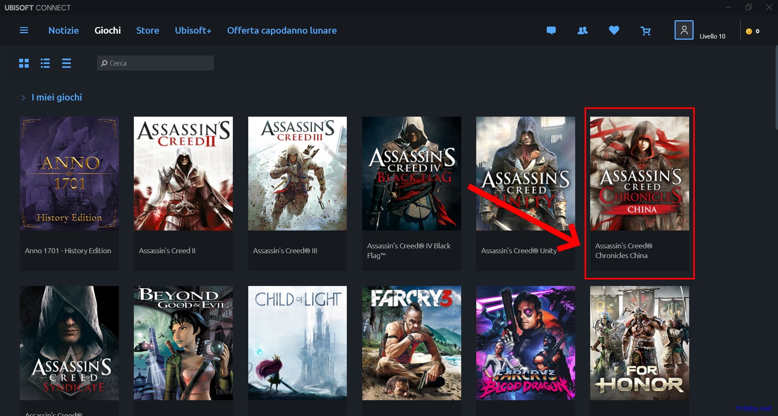Screen dimensions: 778x416
Task: Click the vertical scrollbar on the right
Action: [x=776, y=87]
